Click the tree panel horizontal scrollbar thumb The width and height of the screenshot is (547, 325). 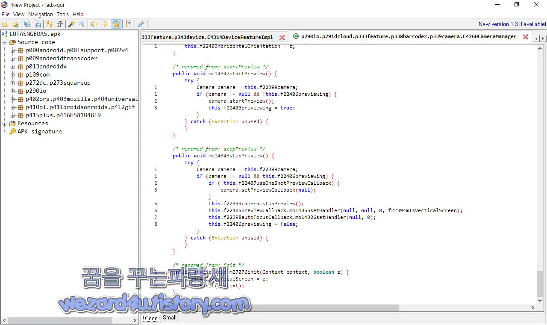(x=60, y=320)
